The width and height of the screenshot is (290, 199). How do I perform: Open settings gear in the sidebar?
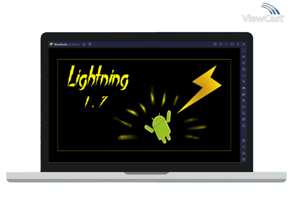click(244, 141)
